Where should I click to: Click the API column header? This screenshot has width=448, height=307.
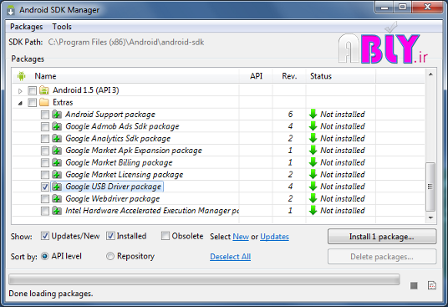[256, 76]
